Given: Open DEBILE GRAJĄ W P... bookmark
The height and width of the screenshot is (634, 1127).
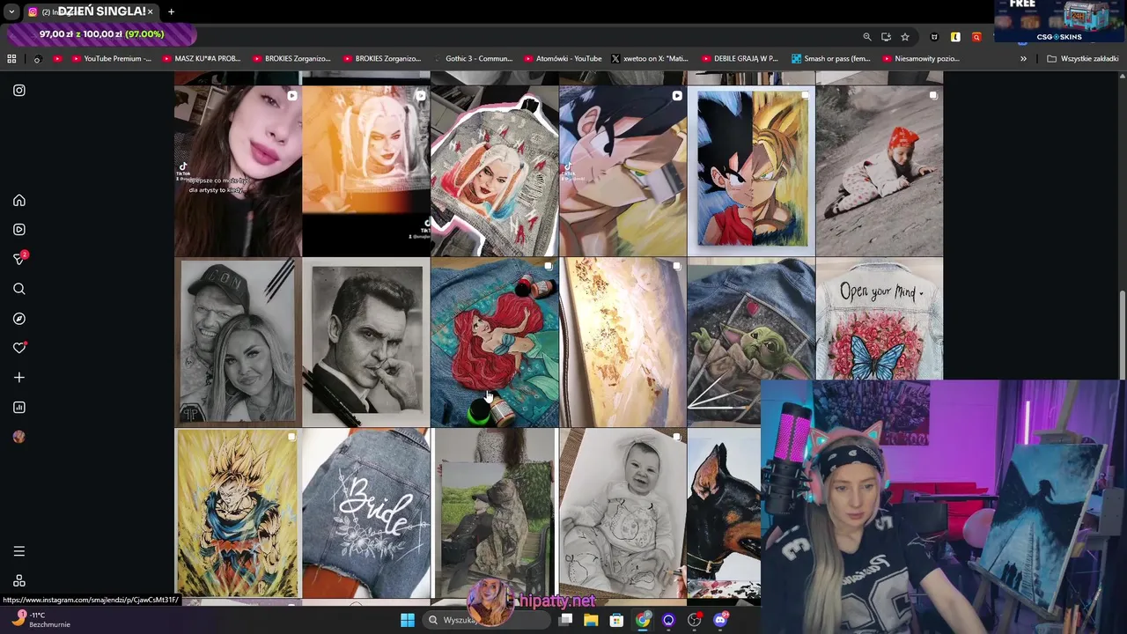Looking at the screenshot, I should 740,59.
